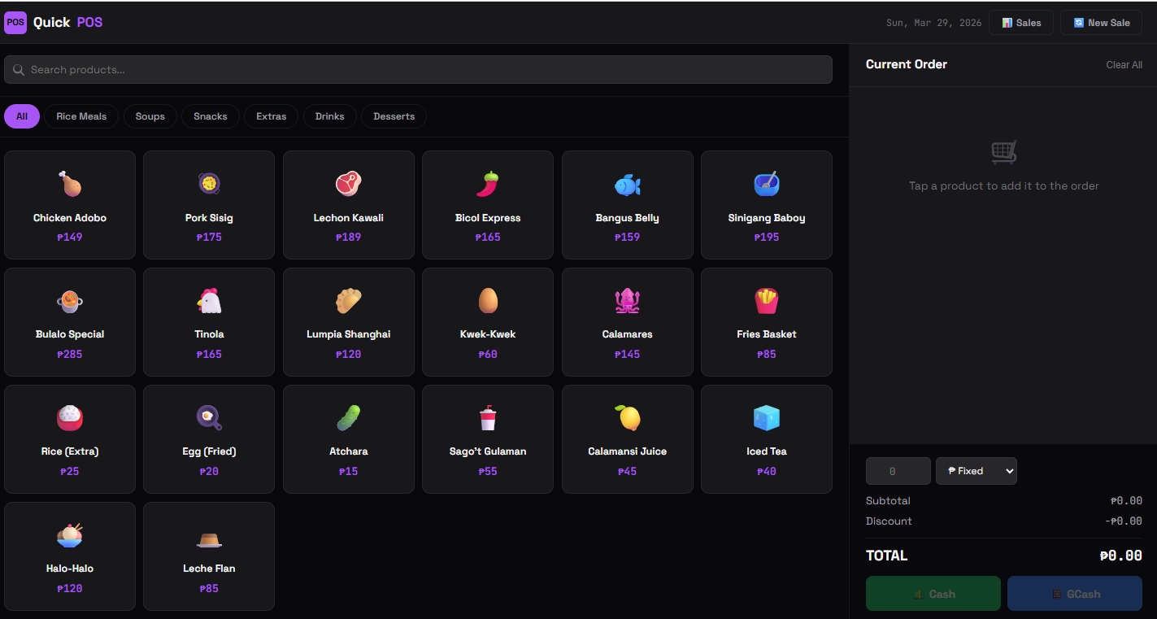This screenshot has width=1157, height=619.
Task: Add Halo-Halo to the order
Action: [x=69, y=556]
